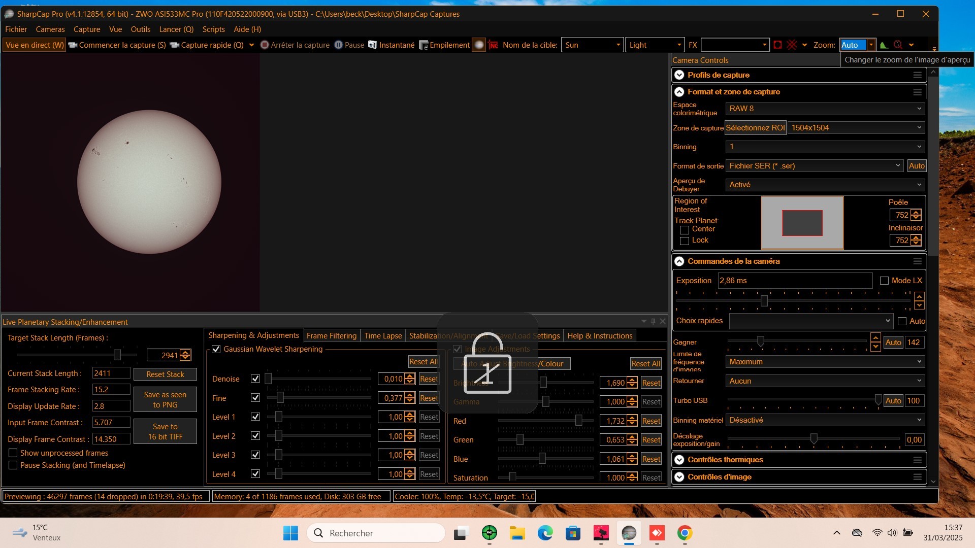Open the Fichier menu
The width and height of the screenshot is (975, 548).
click(16, 29)
